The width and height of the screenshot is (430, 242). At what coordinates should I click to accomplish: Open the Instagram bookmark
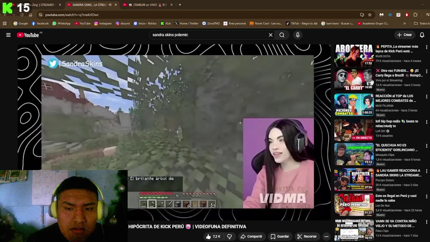point(103,24)
